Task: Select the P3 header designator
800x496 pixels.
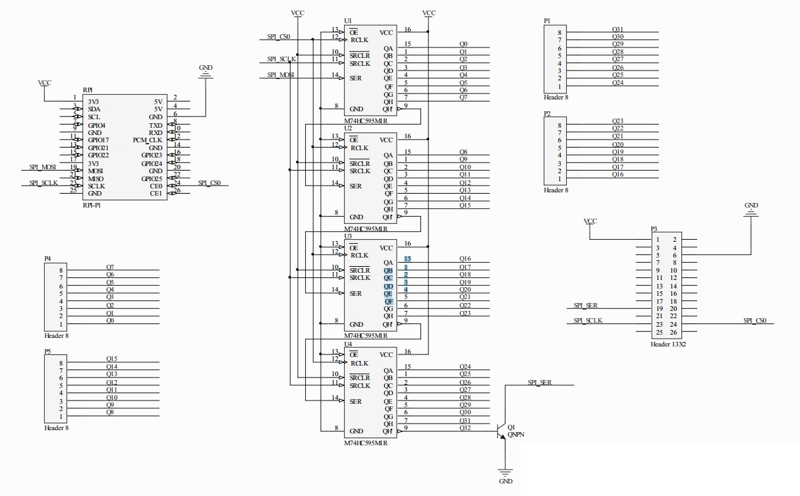Action: (654, 229)
